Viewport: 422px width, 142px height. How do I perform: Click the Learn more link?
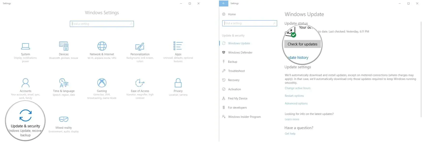[x=292, y=119]
